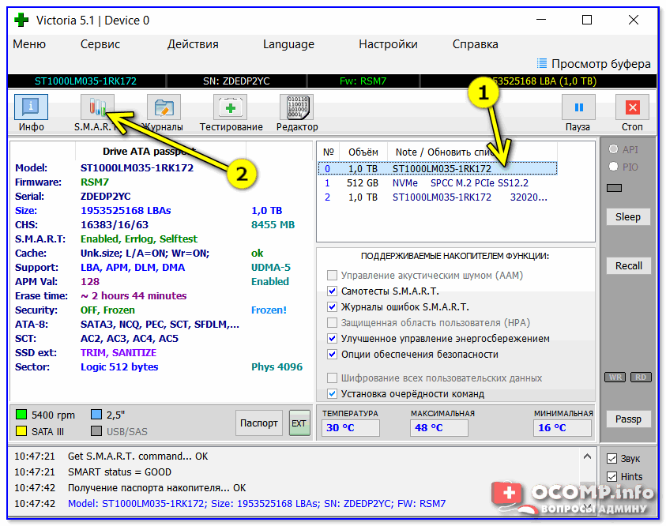Open the Тестирование tool icon
This screenshot has width=666, height=526.
point(231,108)
